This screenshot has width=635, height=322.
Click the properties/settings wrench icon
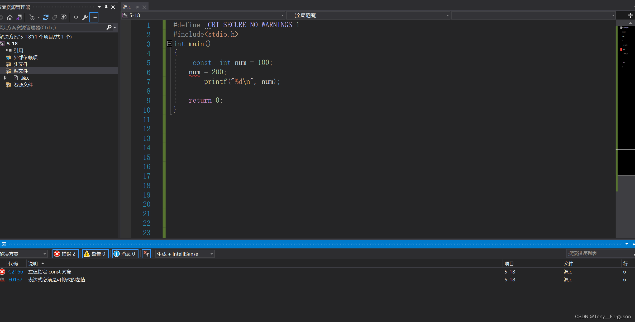(x=85, y=16)
